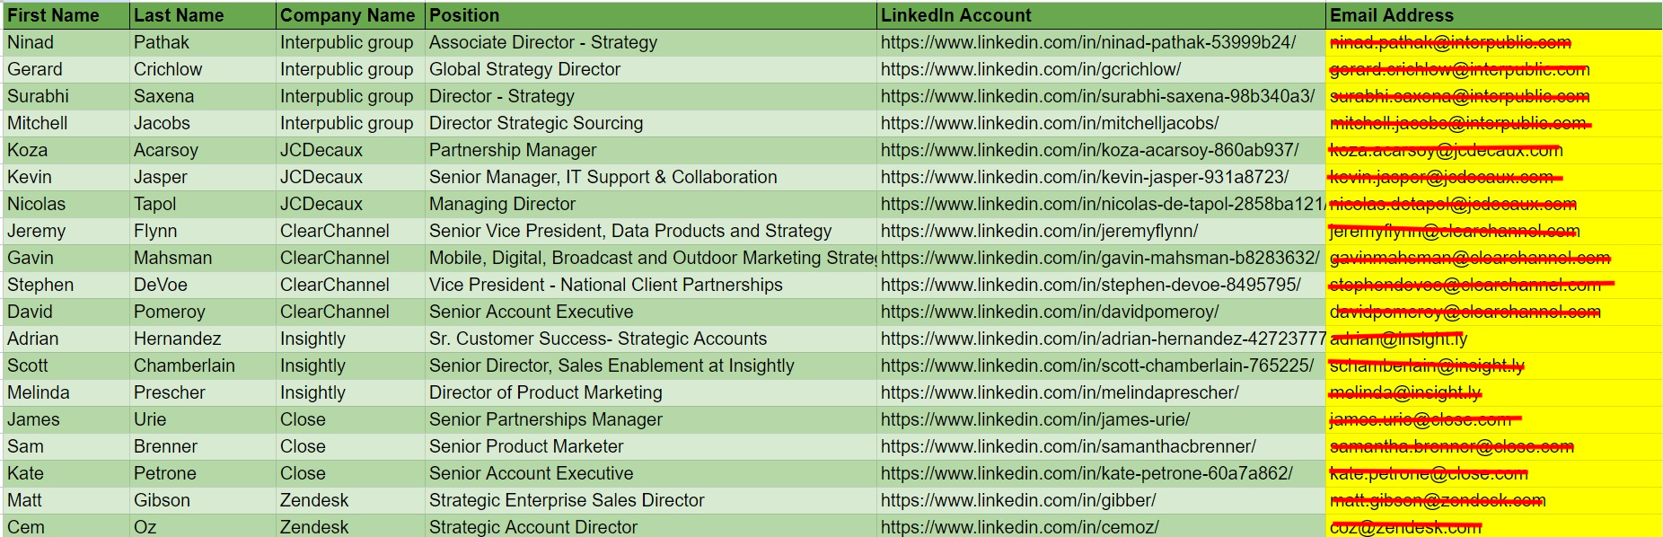This screenshot has height=537, width=1663.
Task: Open Melinda Prescher's LinkedIn link
Action: click(1060, 392)
